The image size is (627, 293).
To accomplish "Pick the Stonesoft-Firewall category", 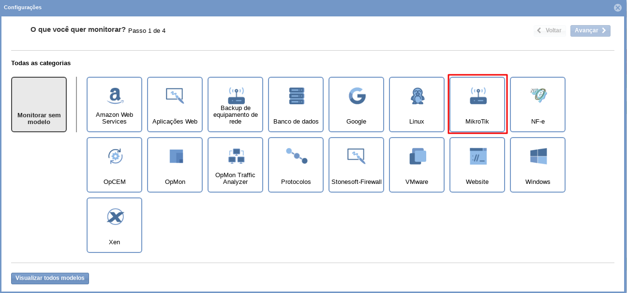I will coord(356,165).
